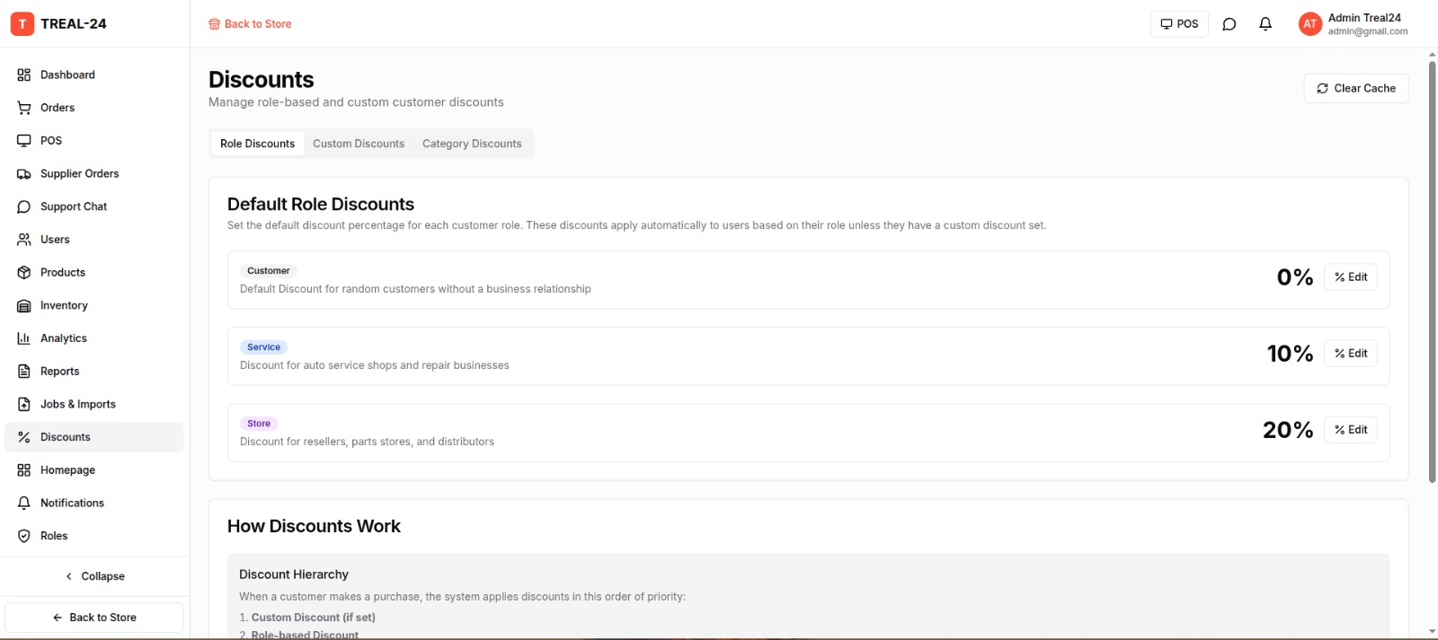Click the 20% Store discount value

coord(1288,430)
